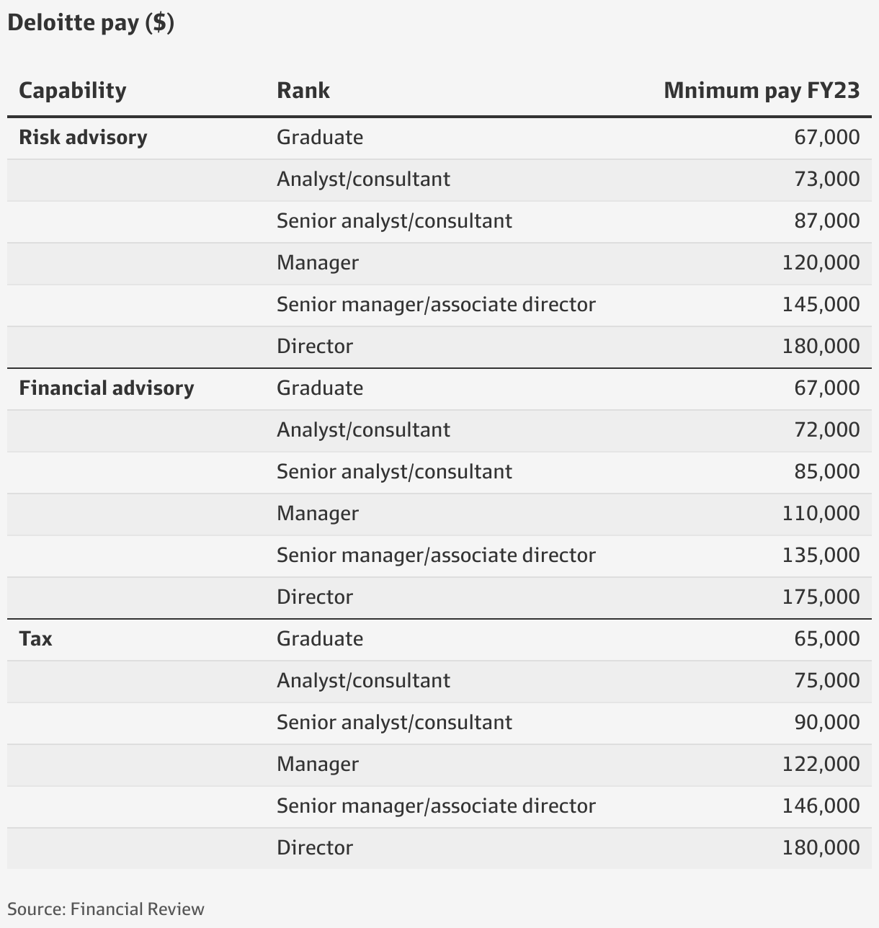Click Risk advisory Director pay 180,000

pyautogui.click(x=821, y=347)
